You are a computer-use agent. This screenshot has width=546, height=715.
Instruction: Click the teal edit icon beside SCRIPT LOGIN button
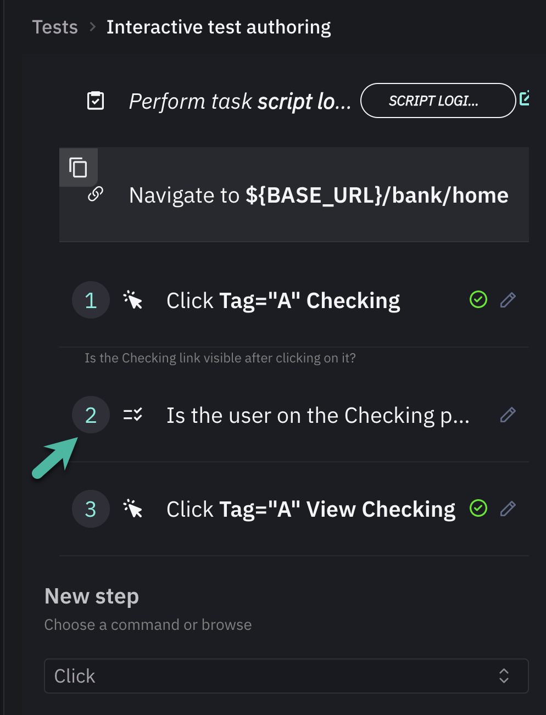point(526,99)
